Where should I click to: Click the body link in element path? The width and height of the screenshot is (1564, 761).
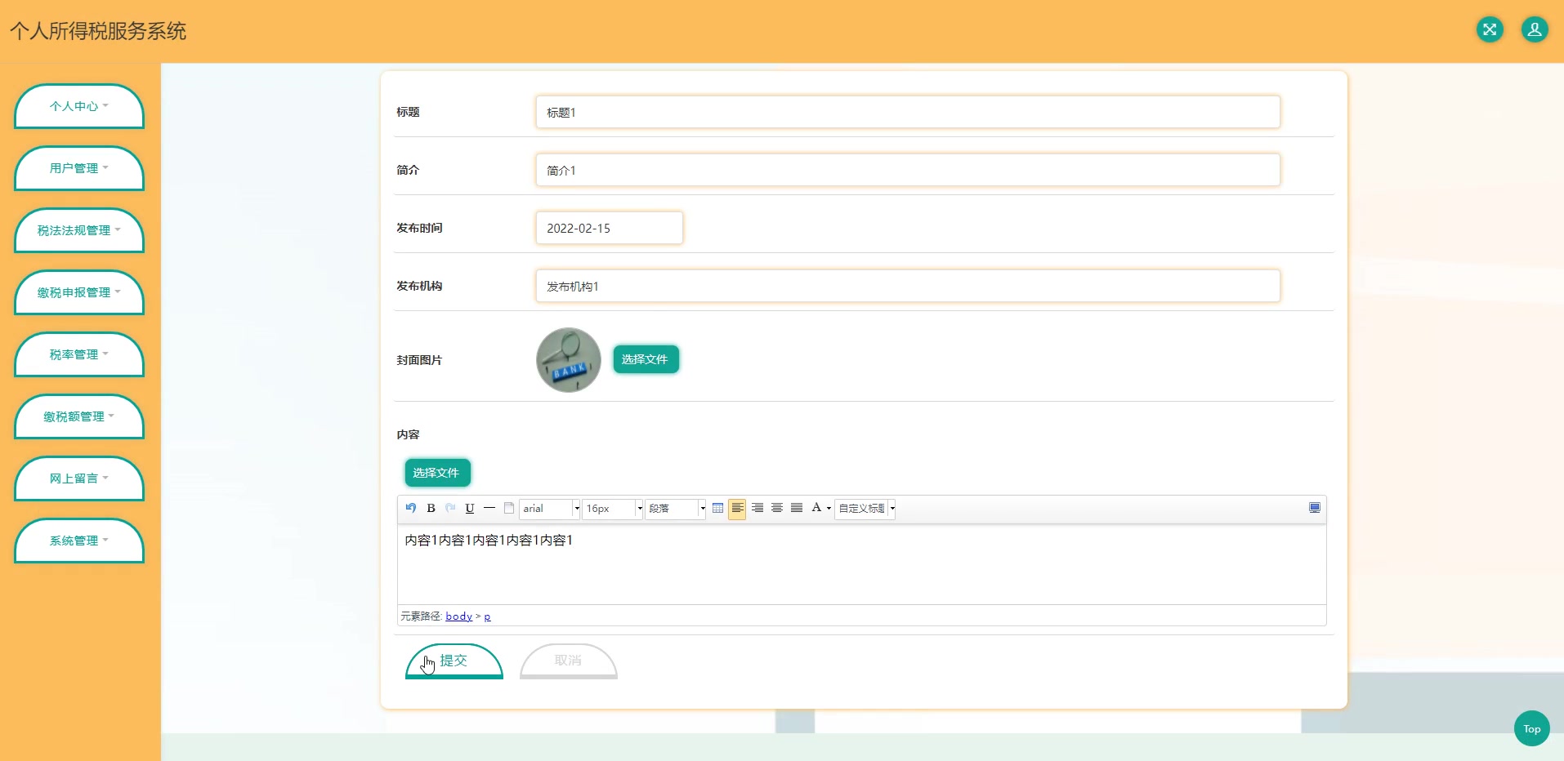point(458,616)
